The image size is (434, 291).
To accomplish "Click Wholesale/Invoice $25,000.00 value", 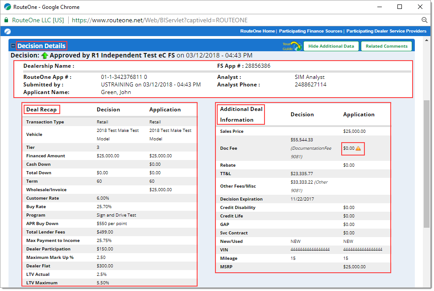I will [161, 190].
